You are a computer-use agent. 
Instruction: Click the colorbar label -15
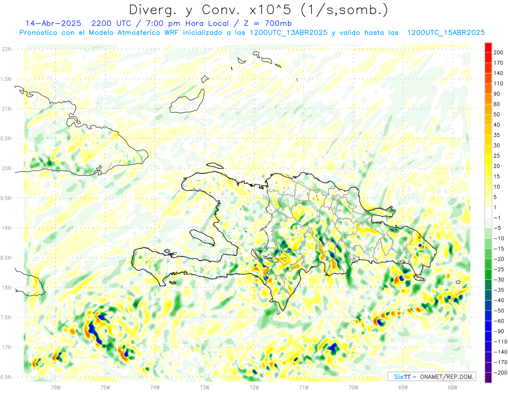[499, 249]
